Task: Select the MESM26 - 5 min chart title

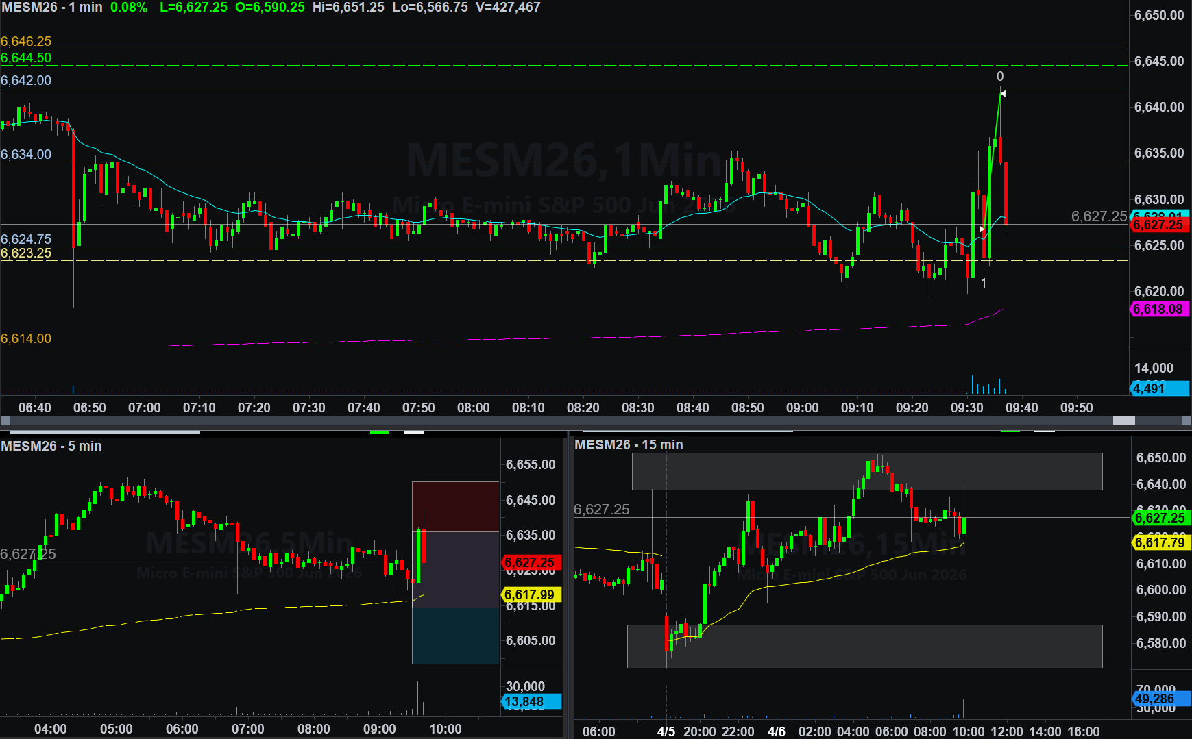Action: click(x=51, y=446)
